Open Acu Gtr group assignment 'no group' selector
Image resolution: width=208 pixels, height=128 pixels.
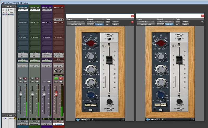click(23, 66)
